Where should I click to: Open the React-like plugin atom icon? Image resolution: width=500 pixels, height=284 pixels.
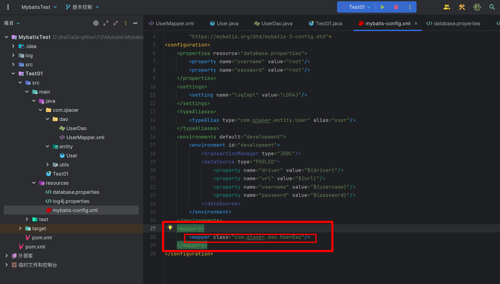pyautogui.click(x=477, y=7)
